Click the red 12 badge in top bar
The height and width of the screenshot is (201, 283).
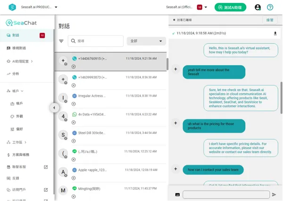(200, 7)
